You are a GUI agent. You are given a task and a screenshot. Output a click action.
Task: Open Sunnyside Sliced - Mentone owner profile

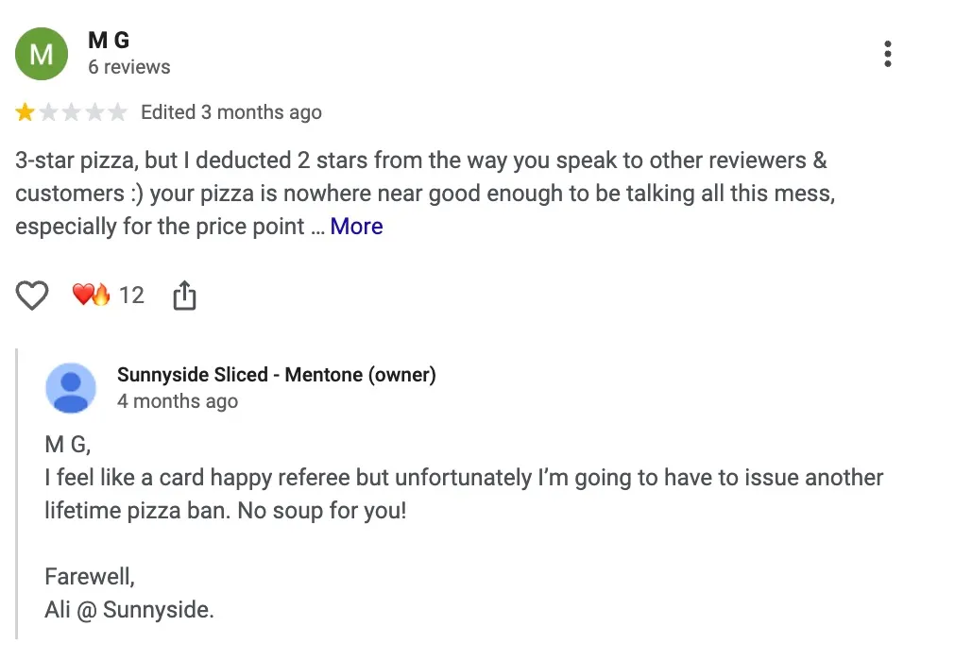276,374
